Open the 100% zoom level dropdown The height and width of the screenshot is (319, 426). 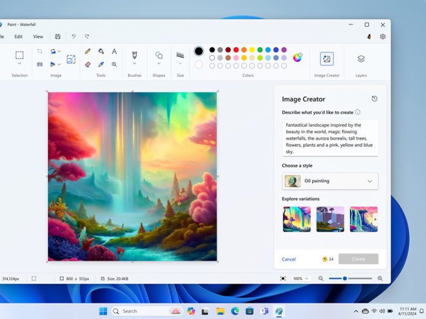pos(301,279)
